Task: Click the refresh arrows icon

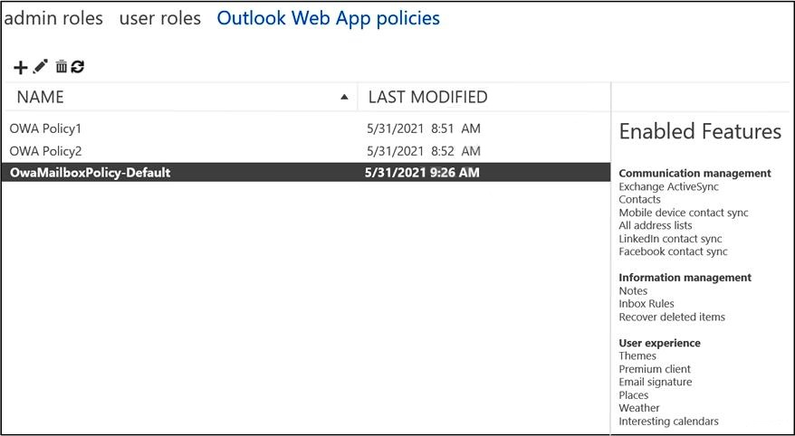Action: tap(78, 66)
